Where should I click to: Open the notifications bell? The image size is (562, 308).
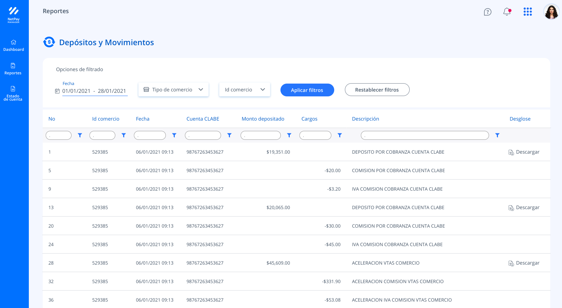tap(507, 12)
